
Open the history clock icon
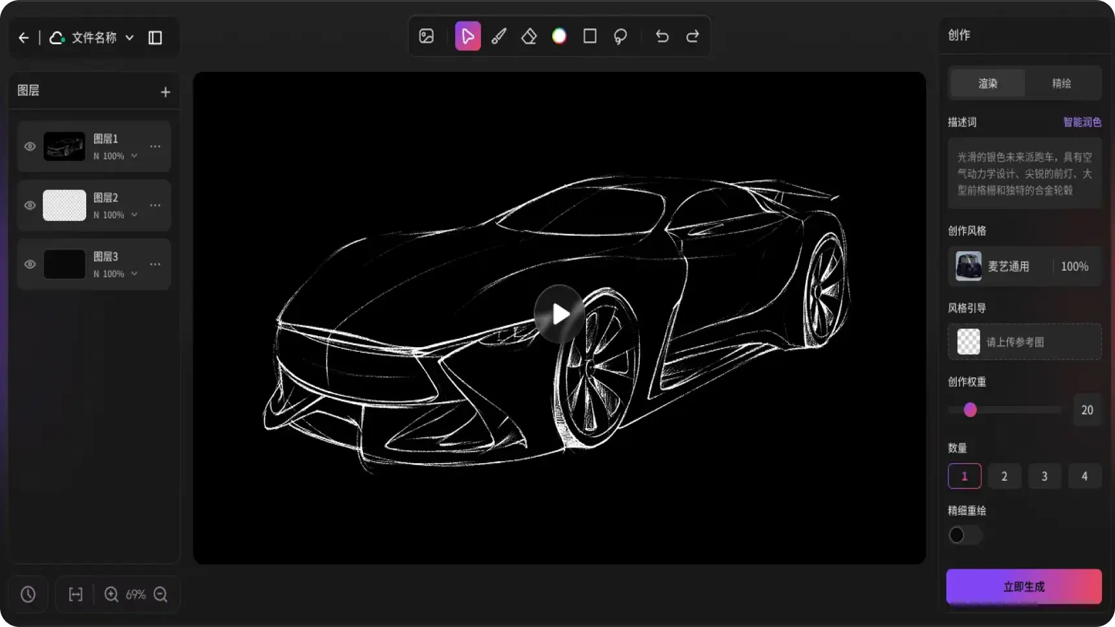28,594
